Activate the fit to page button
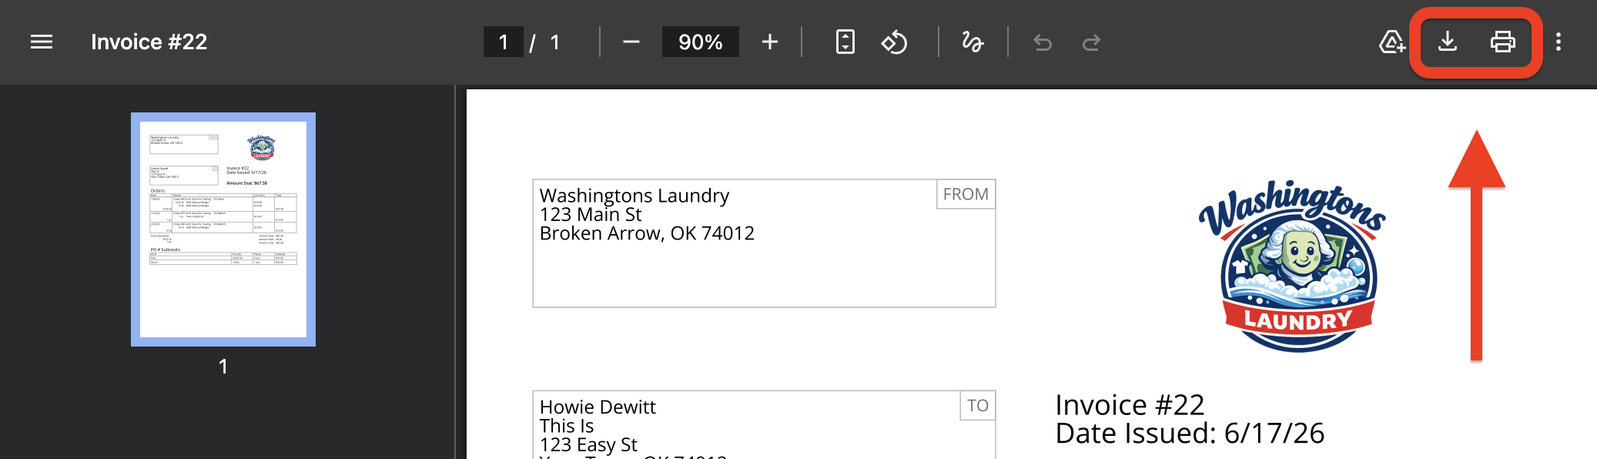Image resolution: width=1597 pixels, height=459 pixels. pyautogui.click(x=845, y=42)
